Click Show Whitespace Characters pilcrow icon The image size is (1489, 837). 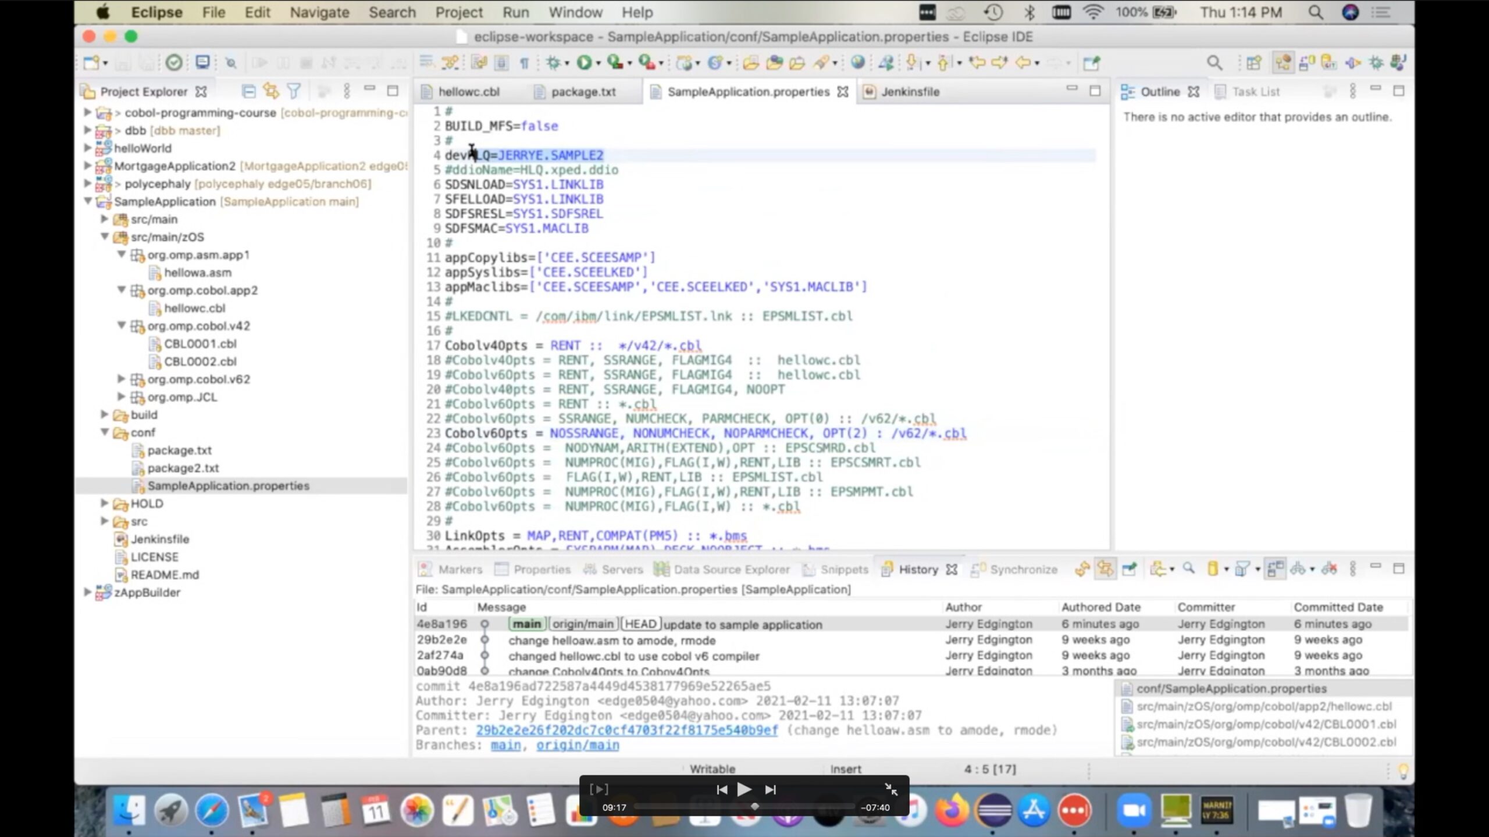[524, 63]
